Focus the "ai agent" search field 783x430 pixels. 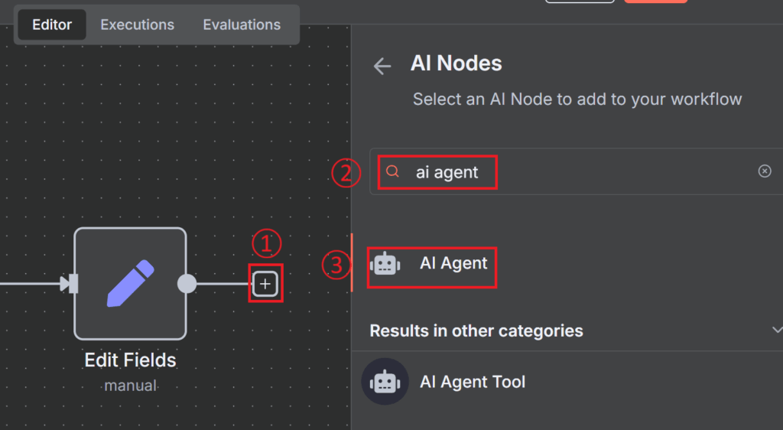(x=566, y=171)
